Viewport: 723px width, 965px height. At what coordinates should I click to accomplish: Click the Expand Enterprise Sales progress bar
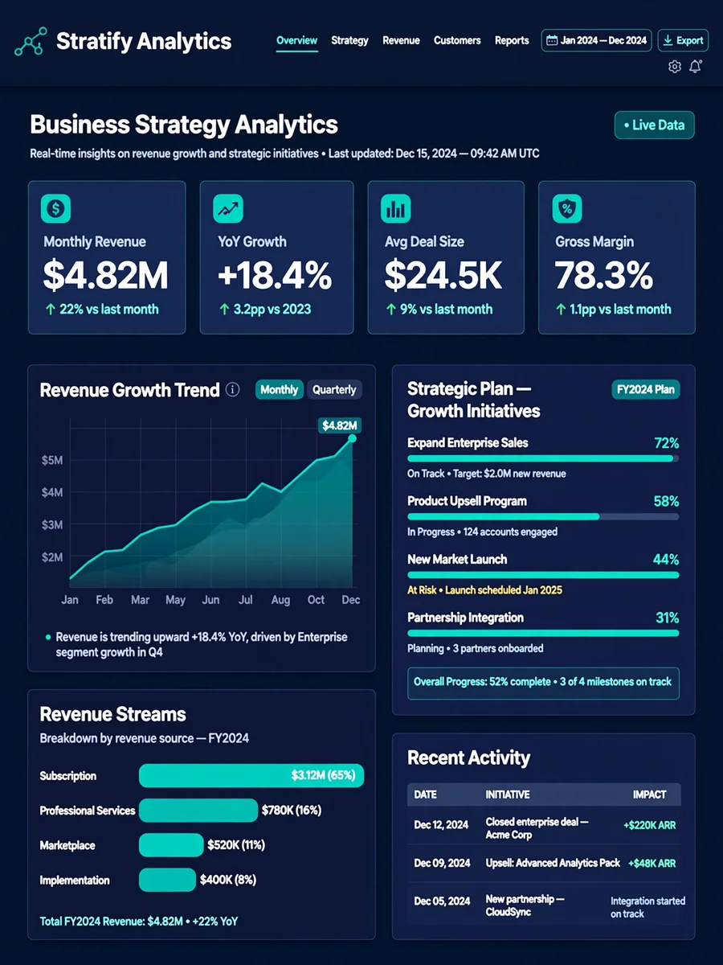pyautogui.click(x=543, y=458)
